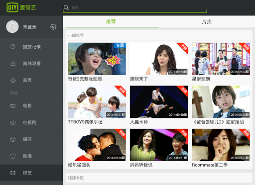
Task: Tap the user avatar to log in
Action: [12, 27]
